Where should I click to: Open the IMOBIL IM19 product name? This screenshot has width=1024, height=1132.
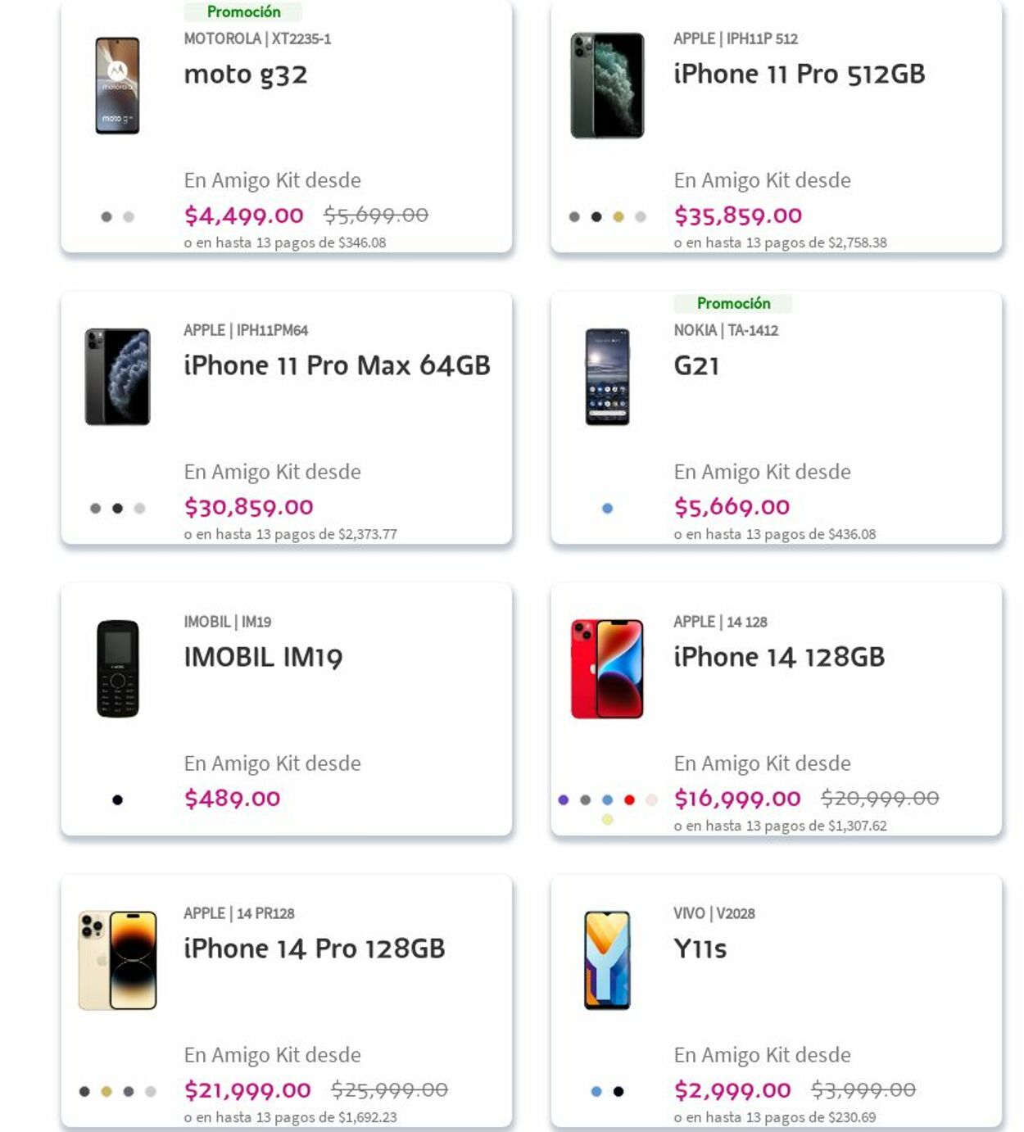[263, 657]
